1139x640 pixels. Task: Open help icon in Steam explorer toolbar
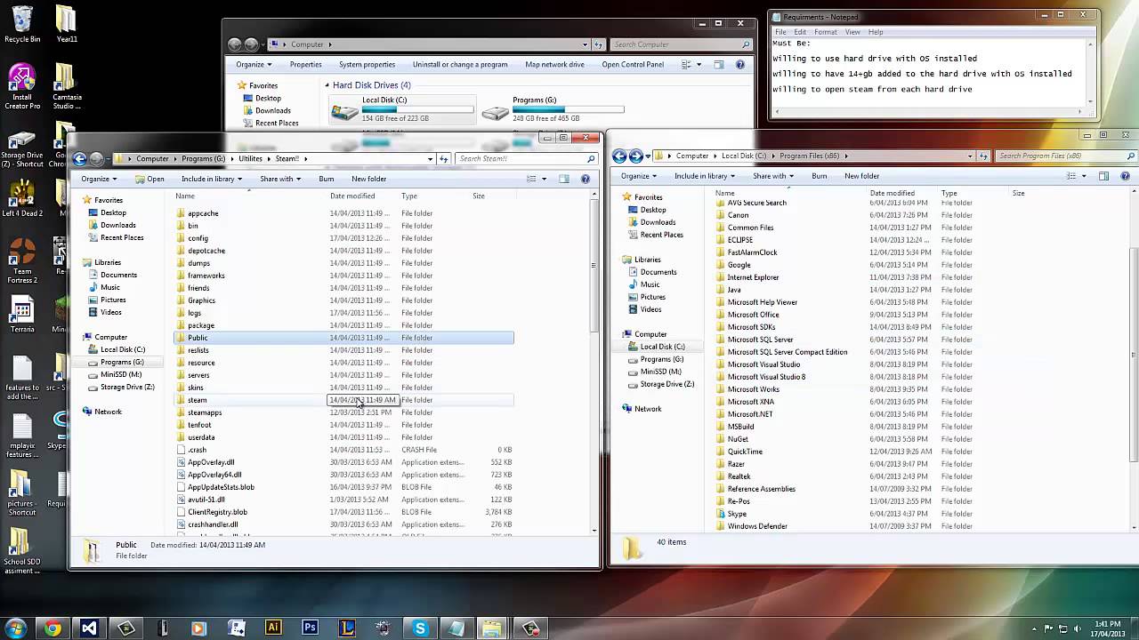coord(586,179)
